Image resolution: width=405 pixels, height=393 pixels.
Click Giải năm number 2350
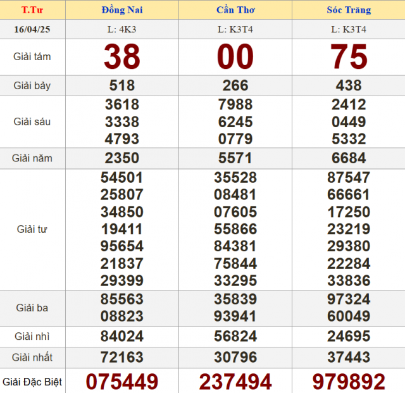(x=122, y=158)
